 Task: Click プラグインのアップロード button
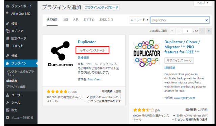101,7
